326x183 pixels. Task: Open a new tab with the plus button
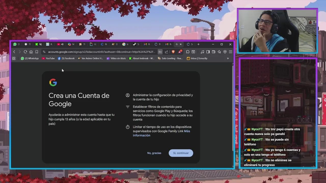pyautogui.click(x=198, y=44)
